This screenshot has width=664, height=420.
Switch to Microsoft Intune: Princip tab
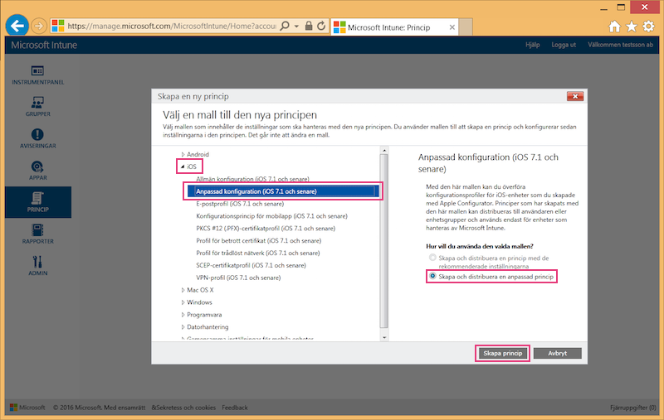tap(394, 27)
